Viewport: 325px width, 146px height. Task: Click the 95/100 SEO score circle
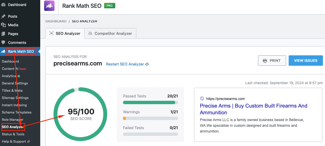81,114
